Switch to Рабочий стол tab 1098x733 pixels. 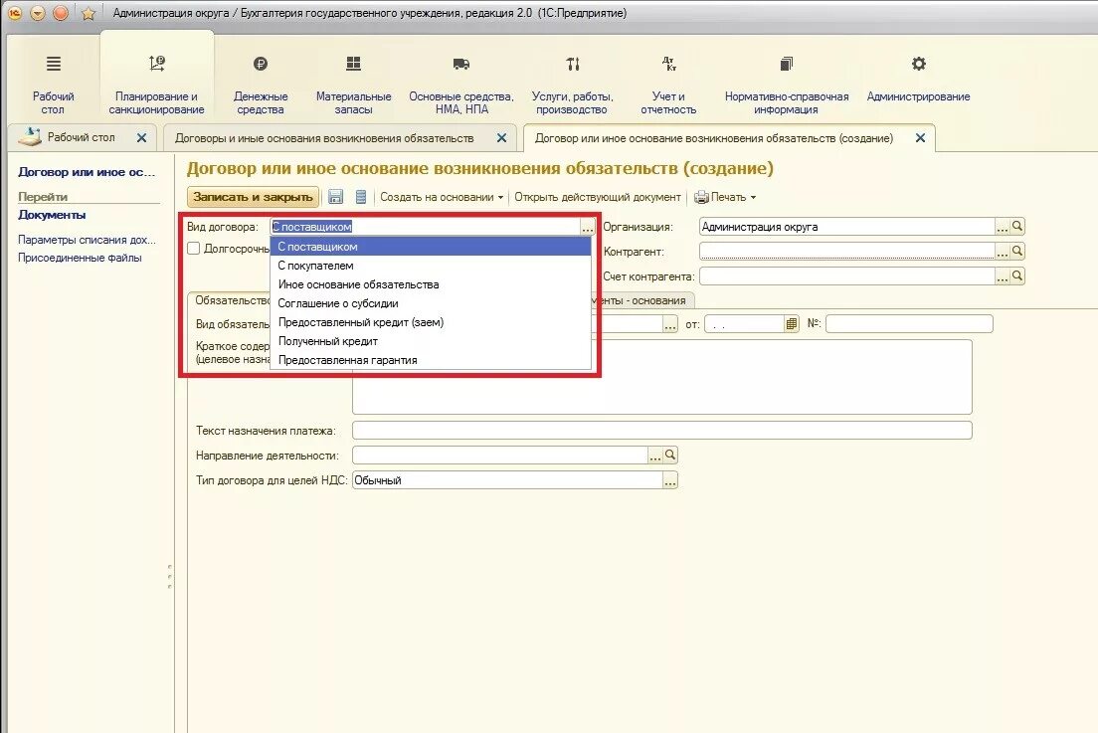(x=81, y=137)
